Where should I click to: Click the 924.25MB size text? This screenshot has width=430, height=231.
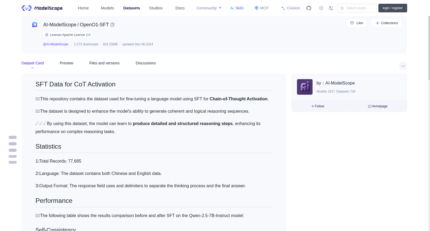tap(110, 44)
